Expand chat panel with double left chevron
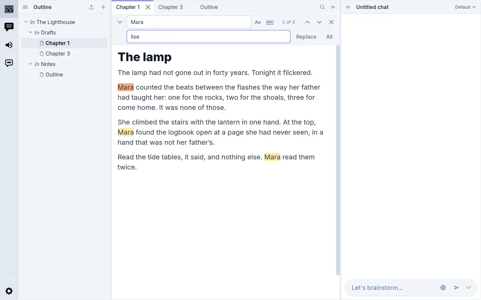The height and width of the screenshot is (300, 481). click(348, 7)
